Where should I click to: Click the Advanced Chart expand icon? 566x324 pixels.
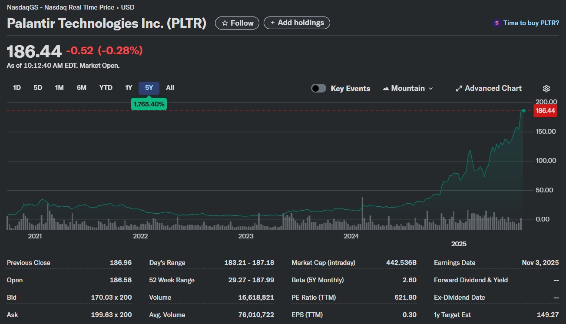(459, 89)
